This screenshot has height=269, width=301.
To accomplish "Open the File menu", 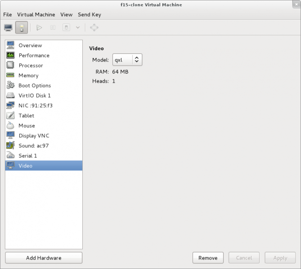I will (8, 14).
